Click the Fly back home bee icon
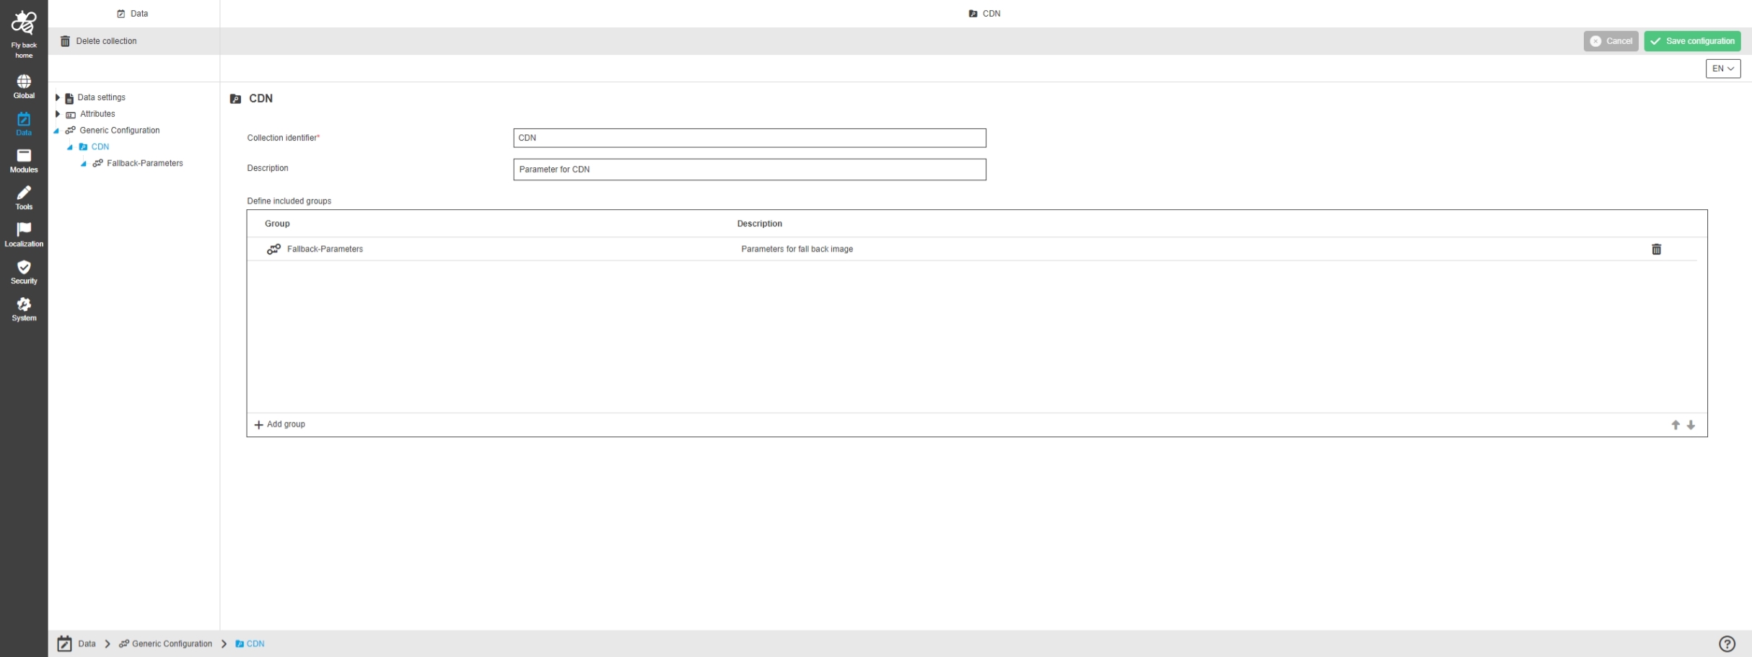Viewport: 1752px width, 657px height. click(24, 23)
